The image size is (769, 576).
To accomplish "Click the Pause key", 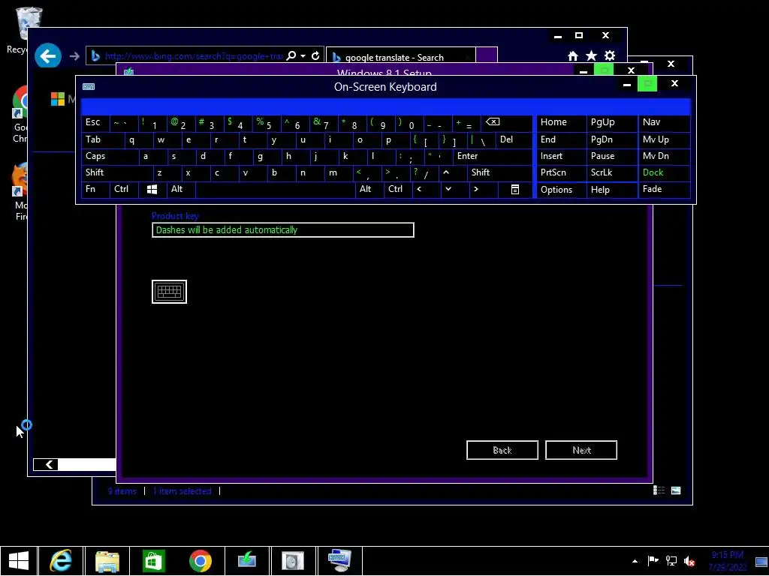I will [611, 156].
